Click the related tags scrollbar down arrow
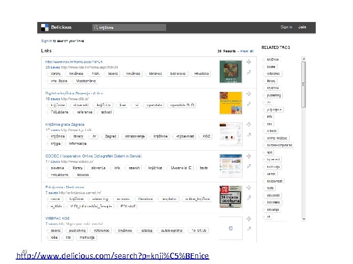The height and width of the screenshot is (264, 353). [x=303, y=219]
